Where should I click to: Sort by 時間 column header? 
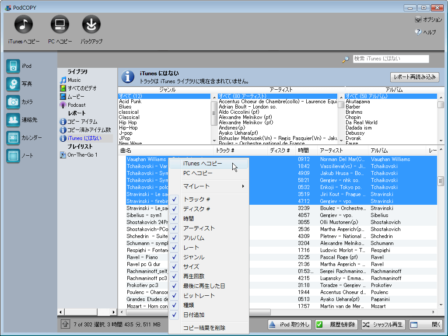tap(306, 150)
